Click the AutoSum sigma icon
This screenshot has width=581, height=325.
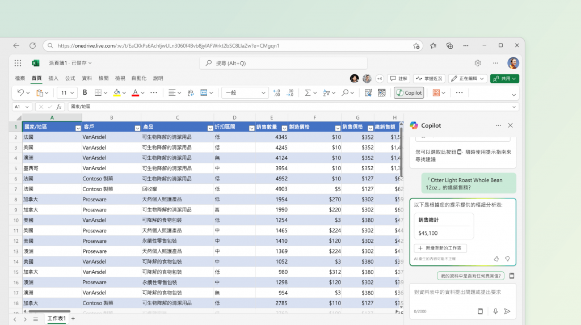click(x=308, y=92)
